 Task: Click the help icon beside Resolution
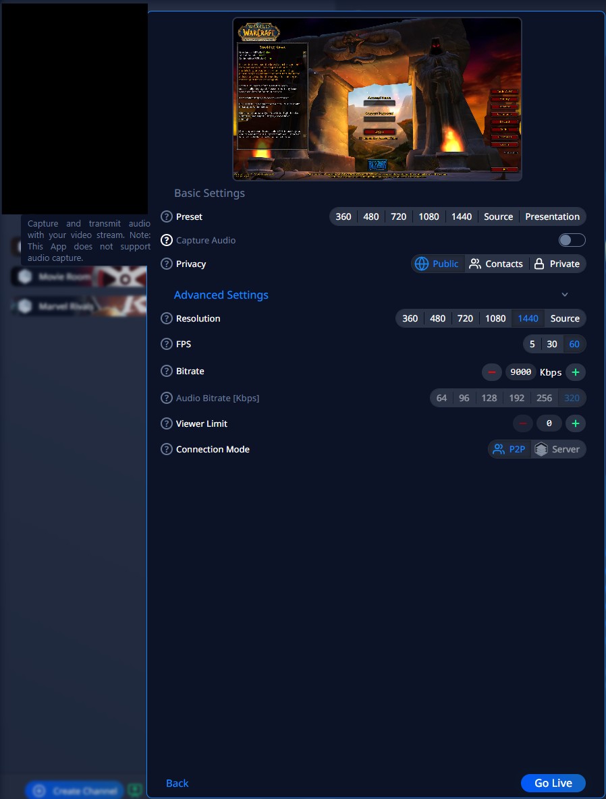click(167, 318)
